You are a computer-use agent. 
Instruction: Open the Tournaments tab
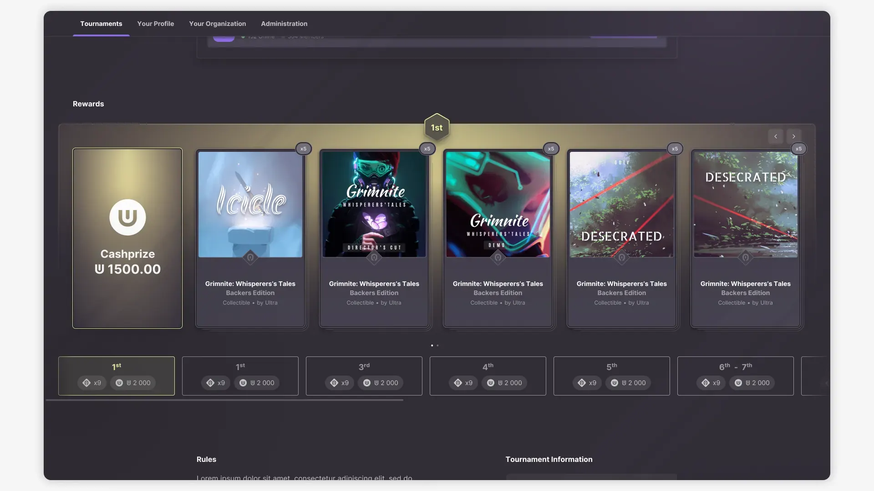click(101, 24)
